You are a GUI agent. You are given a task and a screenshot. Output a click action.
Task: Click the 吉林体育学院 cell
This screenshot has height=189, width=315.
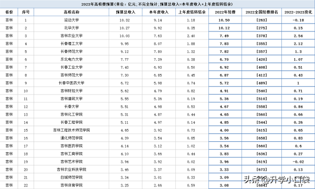pos(71,185)
